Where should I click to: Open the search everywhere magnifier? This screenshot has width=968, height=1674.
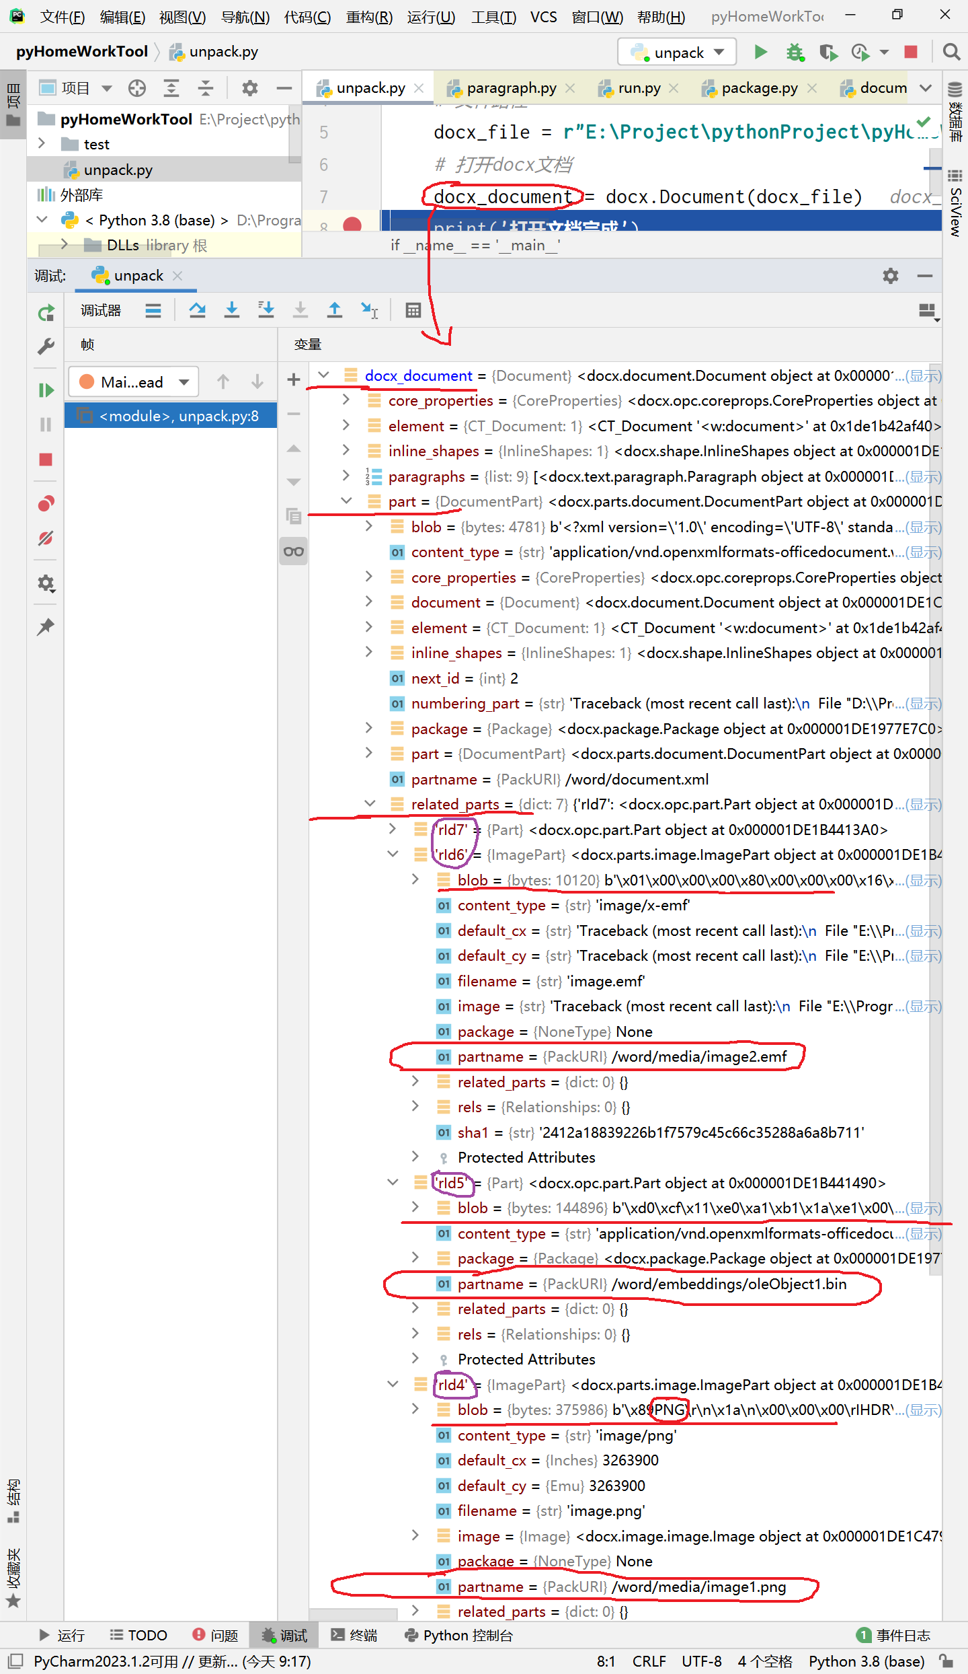coord(951,52)
